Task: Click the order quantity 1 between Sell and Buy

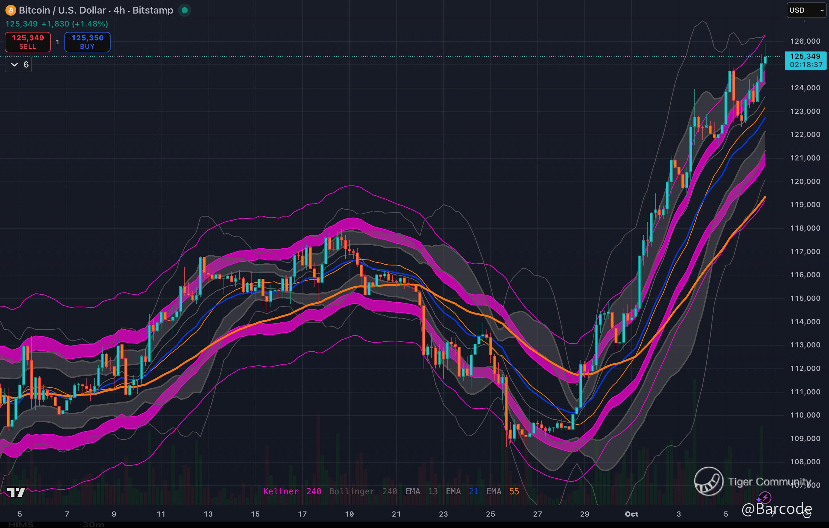Action: click(58, 42)
